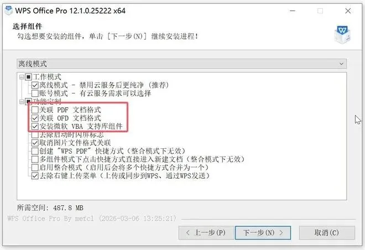Open the 离线模式 dropdown arrow

click(x=341, y=64)
